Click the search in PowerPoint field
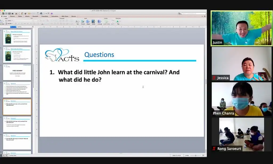 [194, 13]
